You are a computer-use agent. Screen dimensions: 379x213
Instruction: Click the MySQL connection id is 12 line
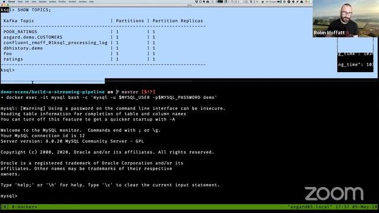[43, 135]
